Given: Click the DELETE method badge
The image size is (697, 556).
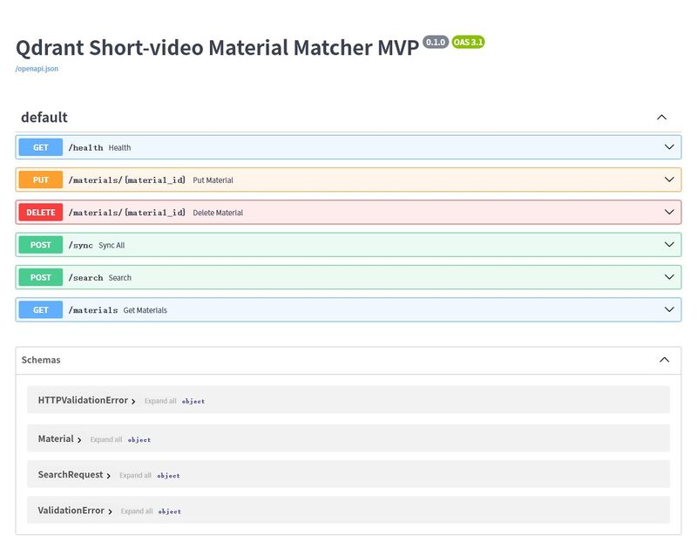Looking at the screenshot, I should coord(40,212).
